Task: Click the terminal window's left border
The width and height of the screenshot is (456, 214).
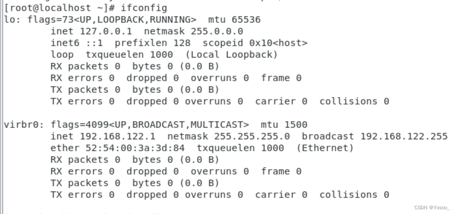Action: pos(1,107)
